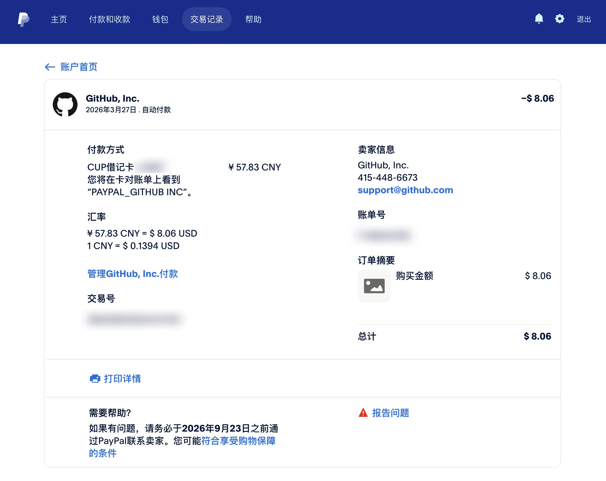Switch to the 钱包 tab

[x=160, y=19]
